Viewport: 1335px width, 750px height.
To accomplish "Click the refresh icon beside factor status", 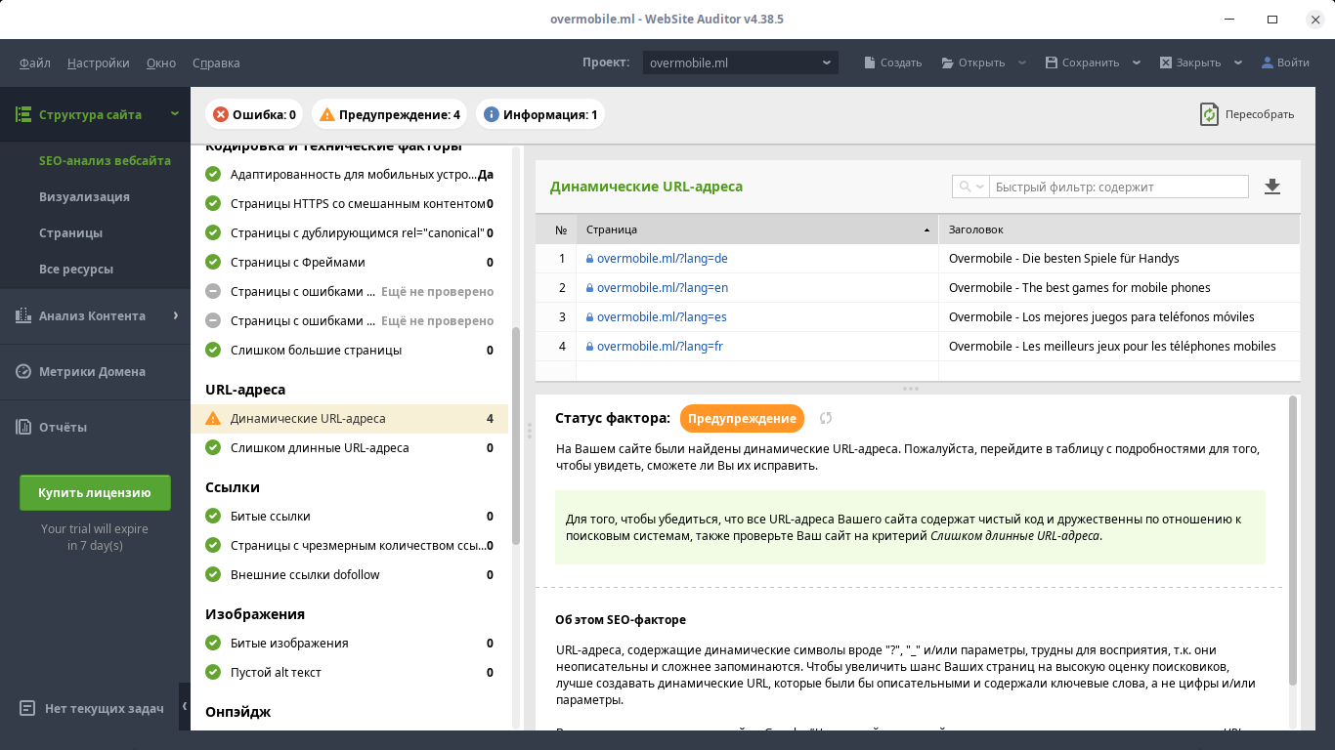I will 826,418.
